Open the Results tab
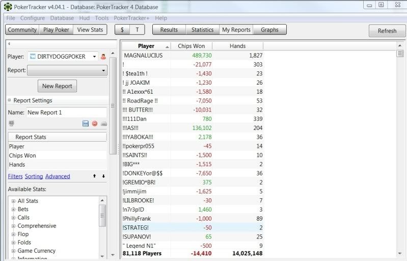 pos(169,30)
